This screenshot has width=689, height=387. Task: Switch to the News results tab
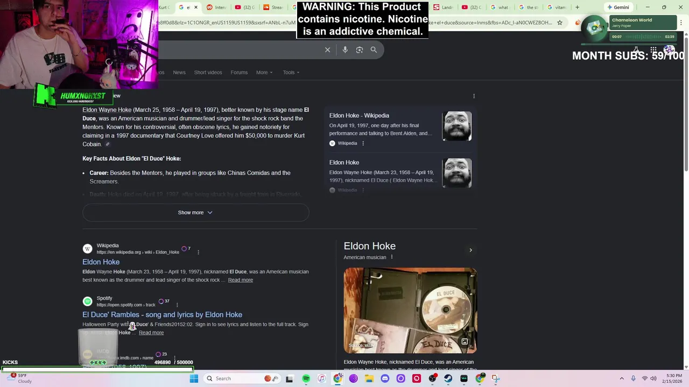click(179, 73)
